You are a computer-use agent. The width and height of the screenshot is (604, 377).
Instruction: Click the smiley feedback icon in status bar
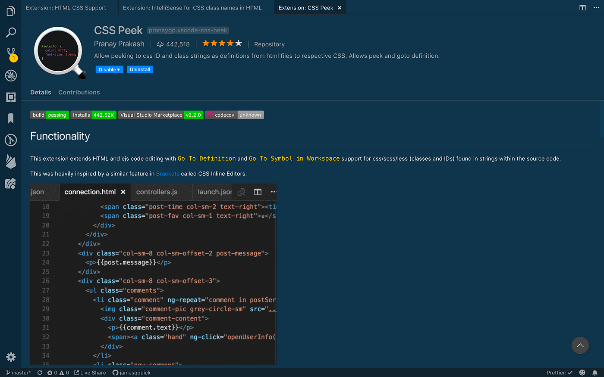pyautogui.click(x=582, y=373)
